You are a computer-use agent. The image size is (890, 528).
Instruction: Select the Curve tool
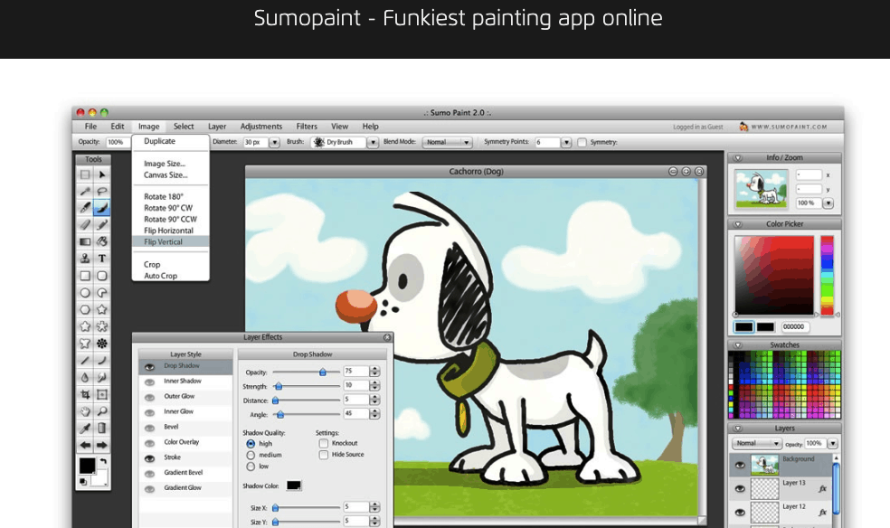(102, 361)
